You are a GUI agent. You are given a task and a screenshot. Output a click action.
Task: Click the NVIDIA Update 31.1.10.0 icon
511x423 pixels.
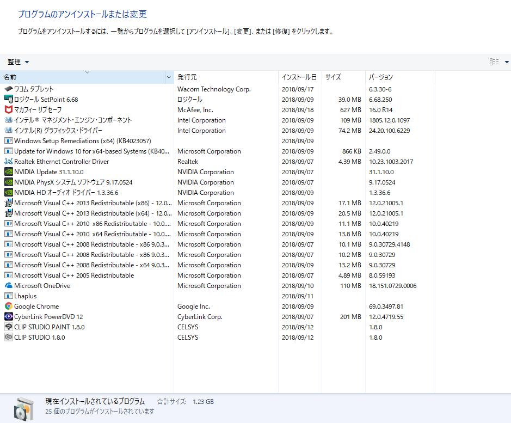8,172
